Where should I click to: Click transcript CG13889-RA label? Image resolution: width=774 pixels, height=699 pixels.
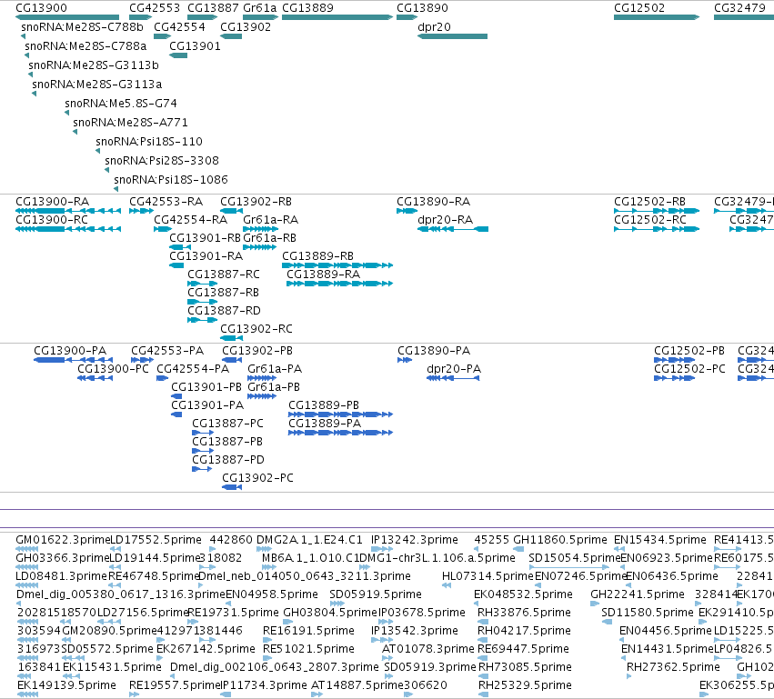[323, 275]
